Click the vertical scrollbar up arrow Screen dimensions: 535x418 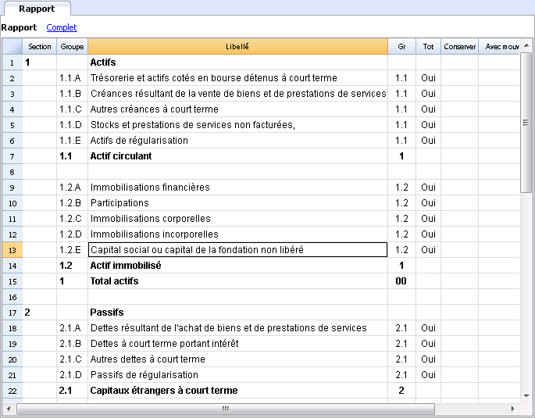point(526,45)
